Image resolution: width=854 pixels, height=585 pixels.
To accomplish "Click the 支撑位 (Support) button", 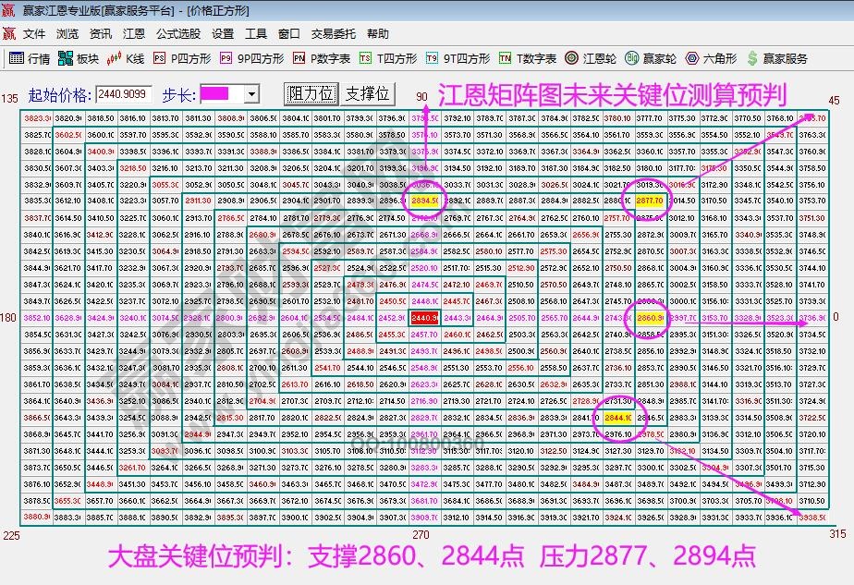I will tap(368, 93).
